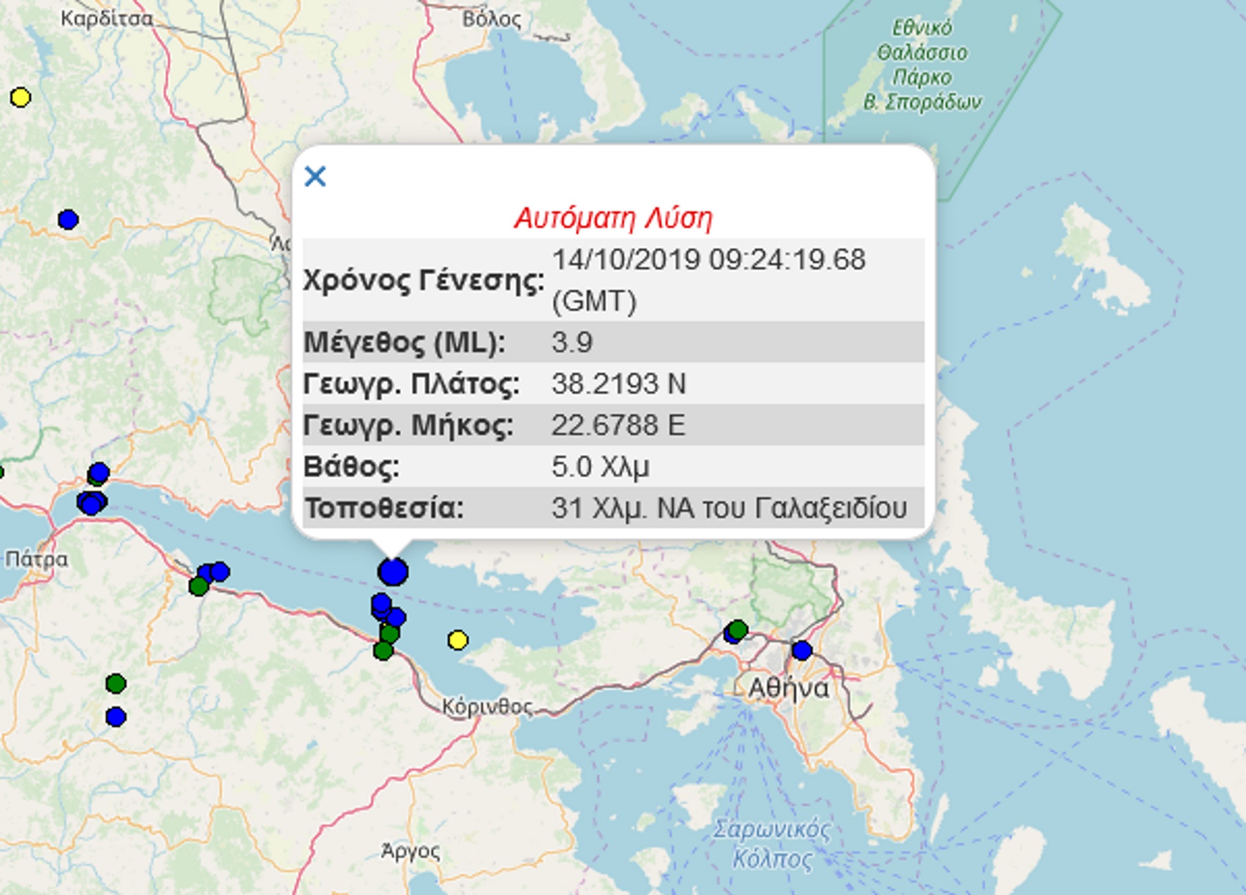
Task: Click the Βόλος city label
Action: pyautogui.click(x=492, y=19)
